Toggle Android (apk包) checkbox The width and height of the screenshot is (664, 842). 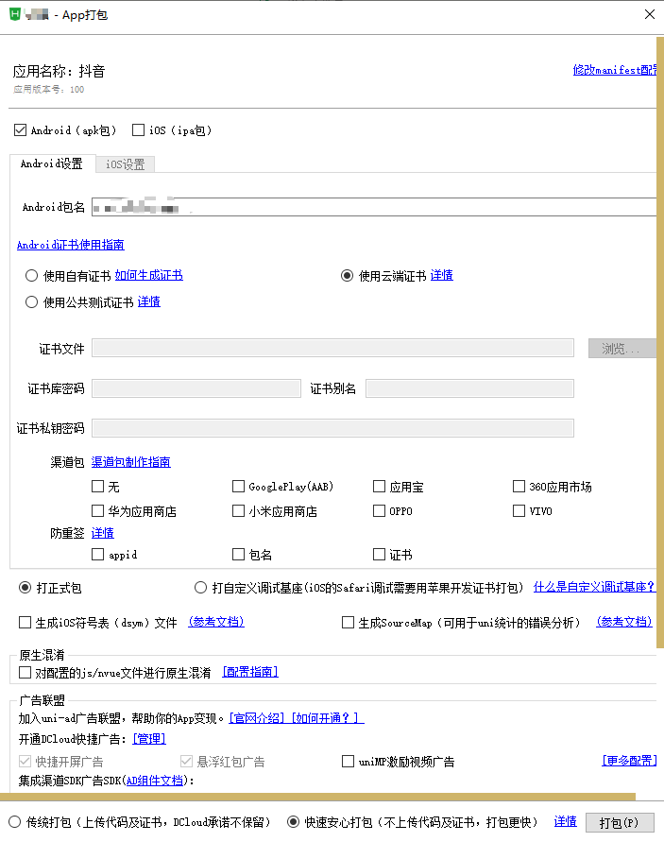pos(21,130)
